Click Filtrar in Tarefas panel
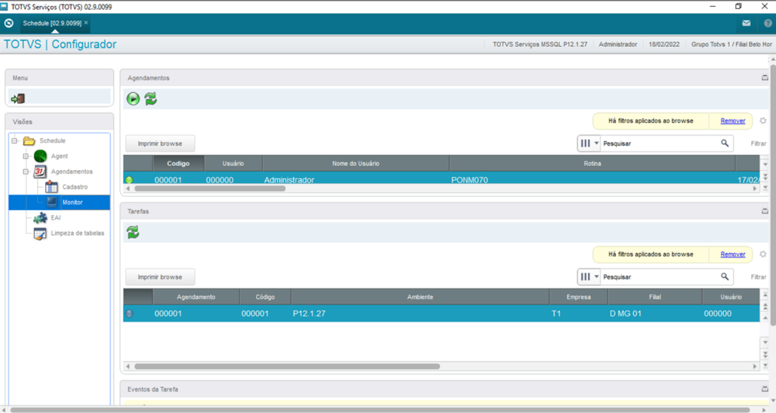This screenshot has width=776, height=413. [759, 277]
